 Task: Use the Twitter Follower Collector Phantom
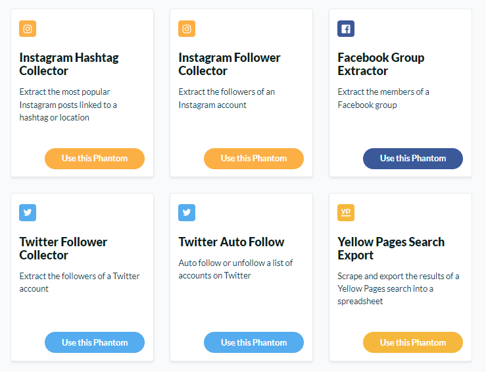coord(95,342)
